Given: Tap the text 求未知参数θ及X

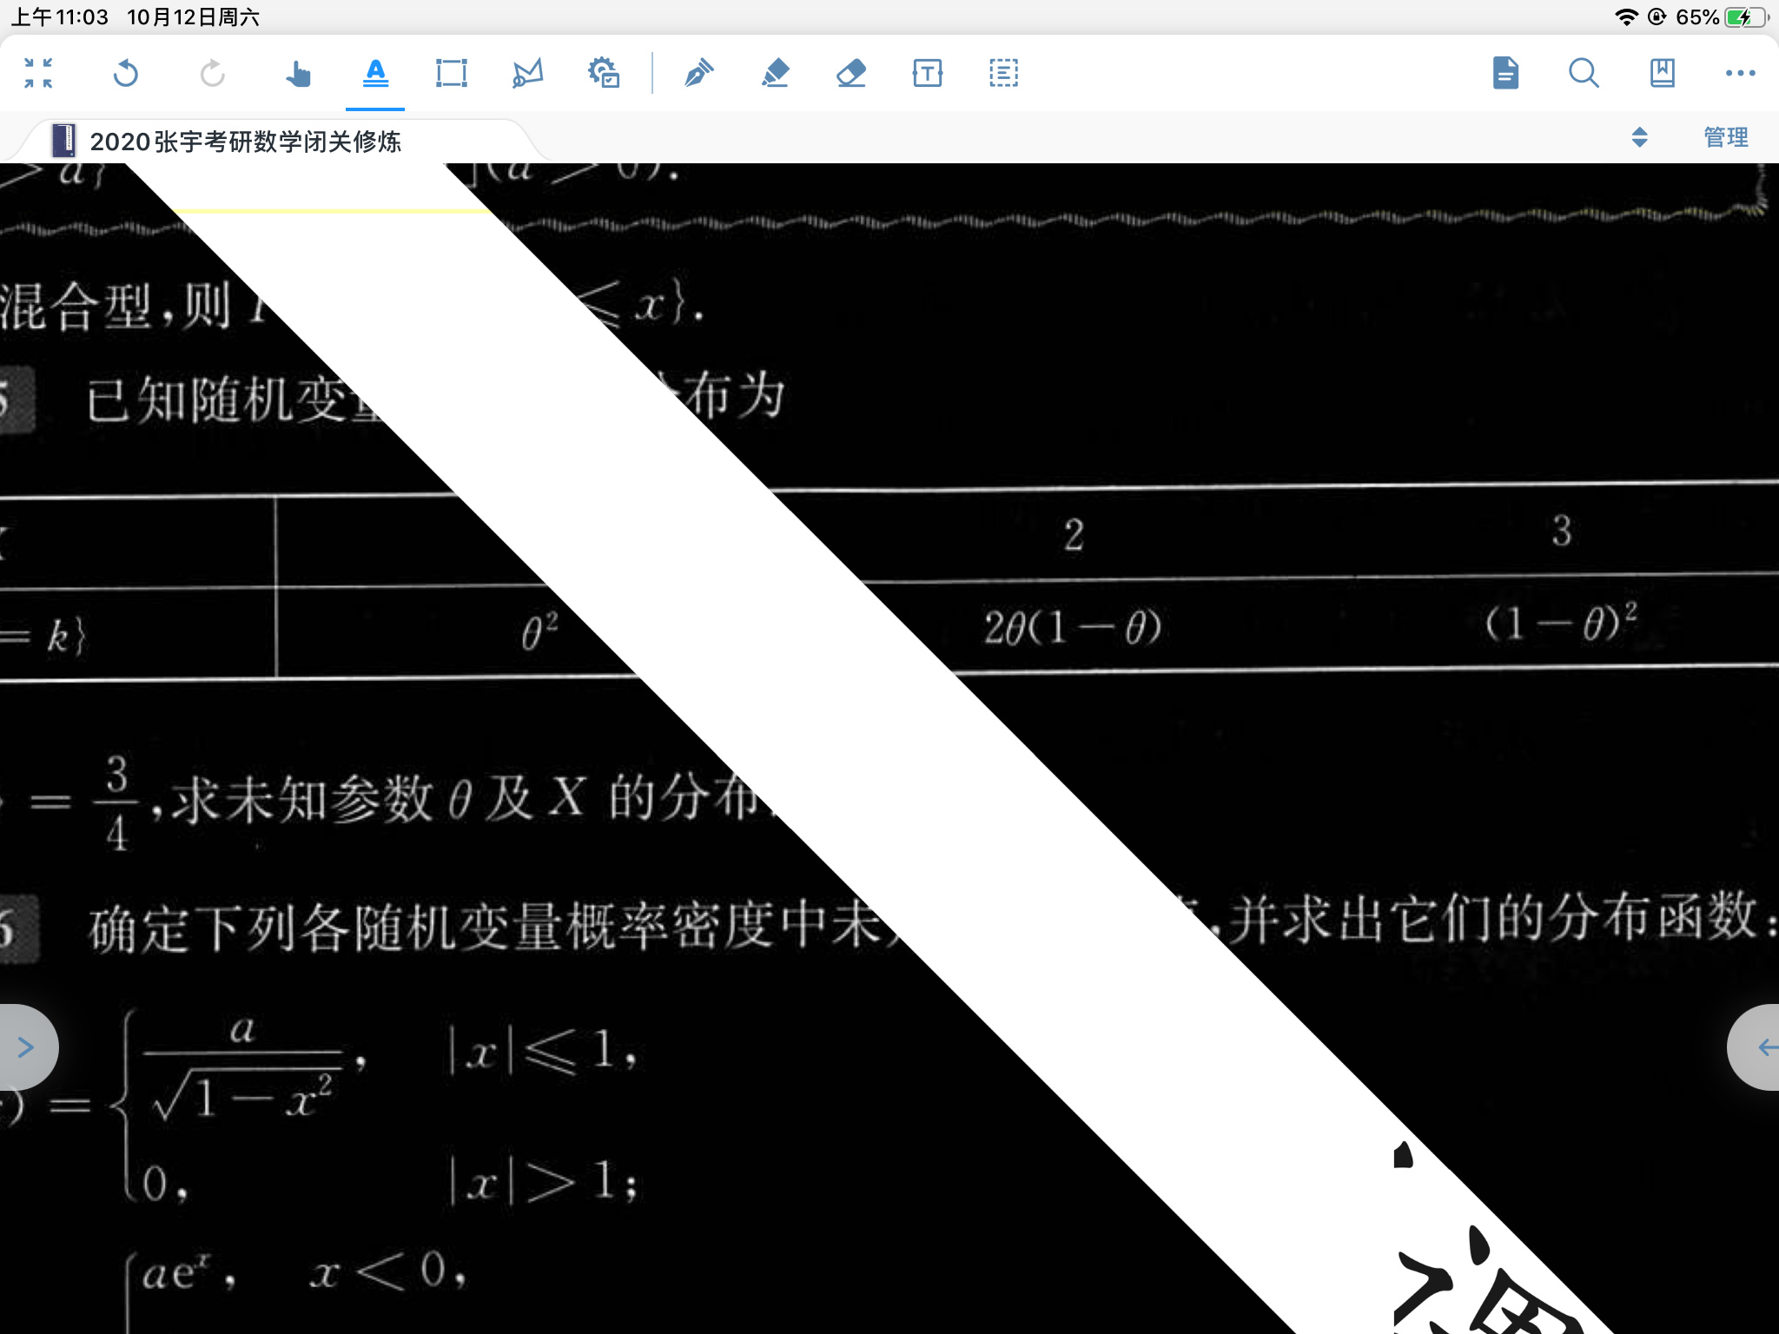Looking at the screenshot, I should pos(380,798).
